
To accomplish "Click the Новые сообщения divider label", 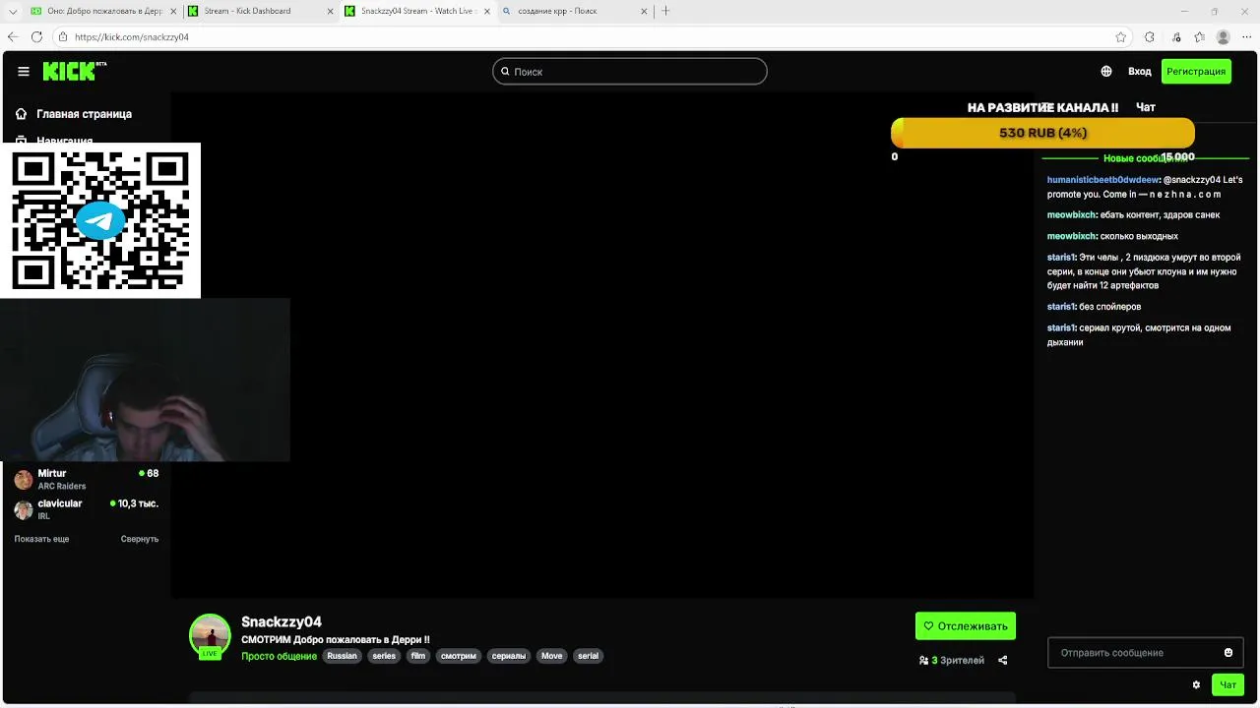I will click(x=1144, y=158).
